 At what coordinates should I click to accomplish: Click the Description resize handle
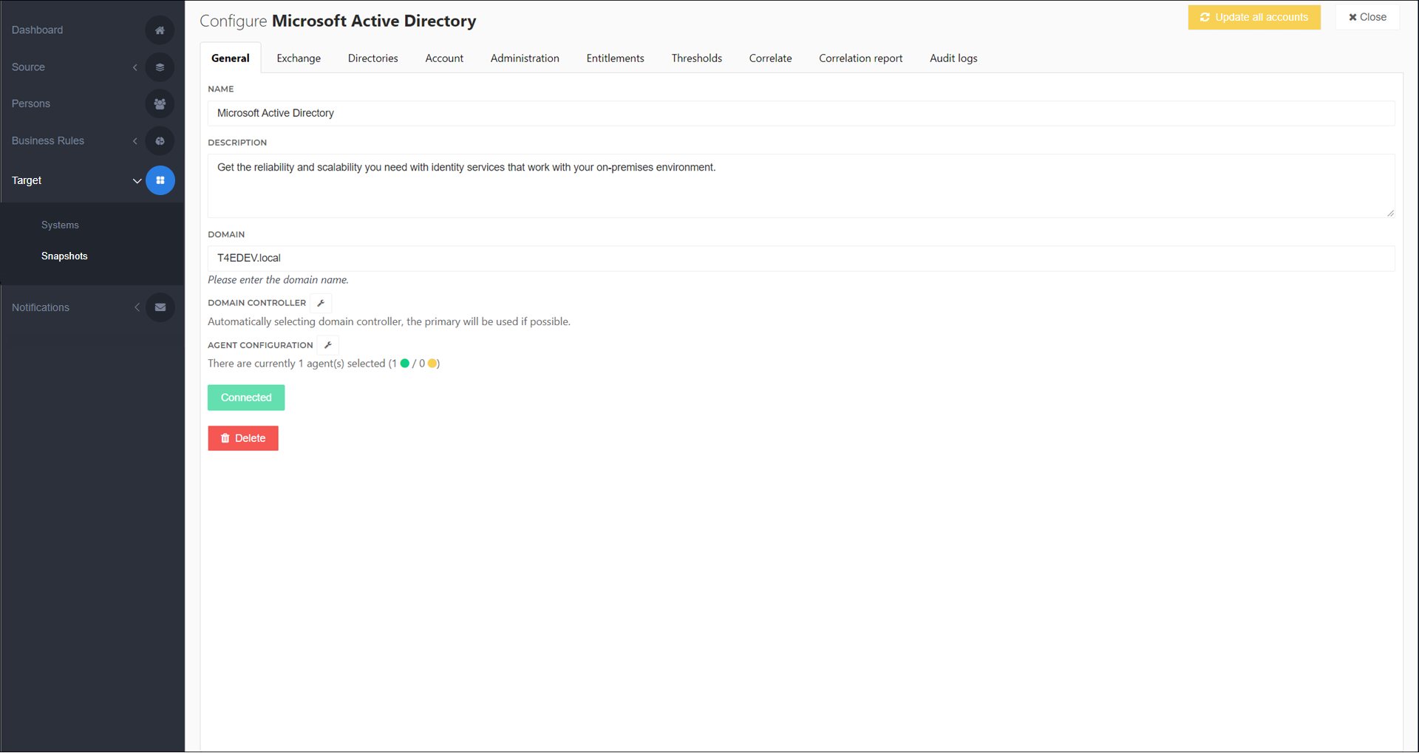[1390, 213]
